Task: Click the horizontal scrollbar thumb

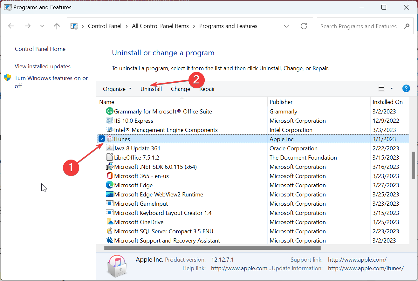Action: click(212, 248)
